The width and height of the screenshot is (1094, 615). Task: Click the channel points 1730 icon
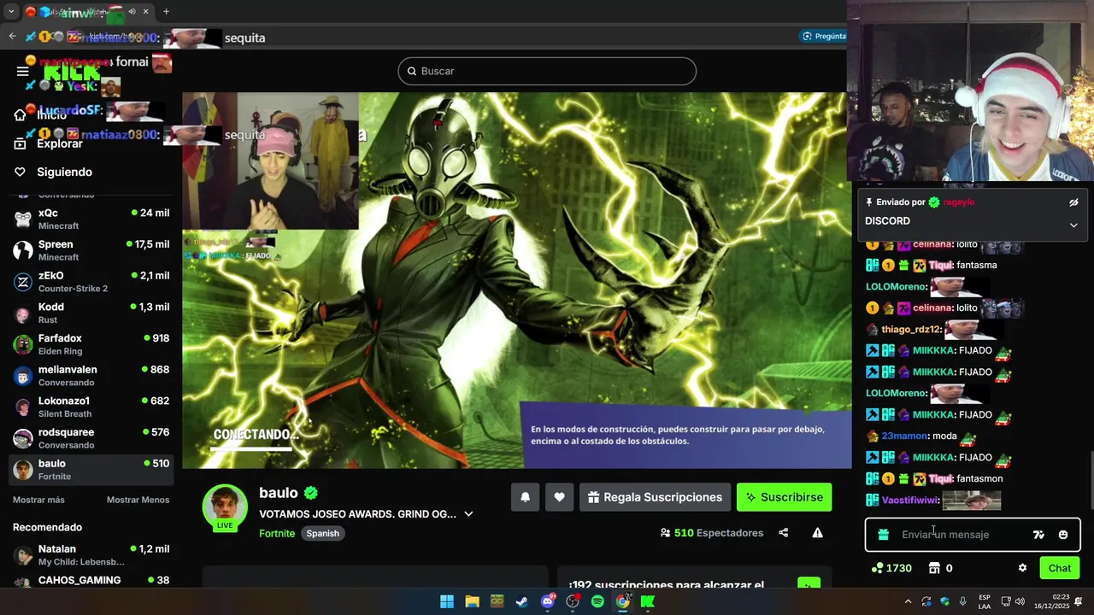876,568
